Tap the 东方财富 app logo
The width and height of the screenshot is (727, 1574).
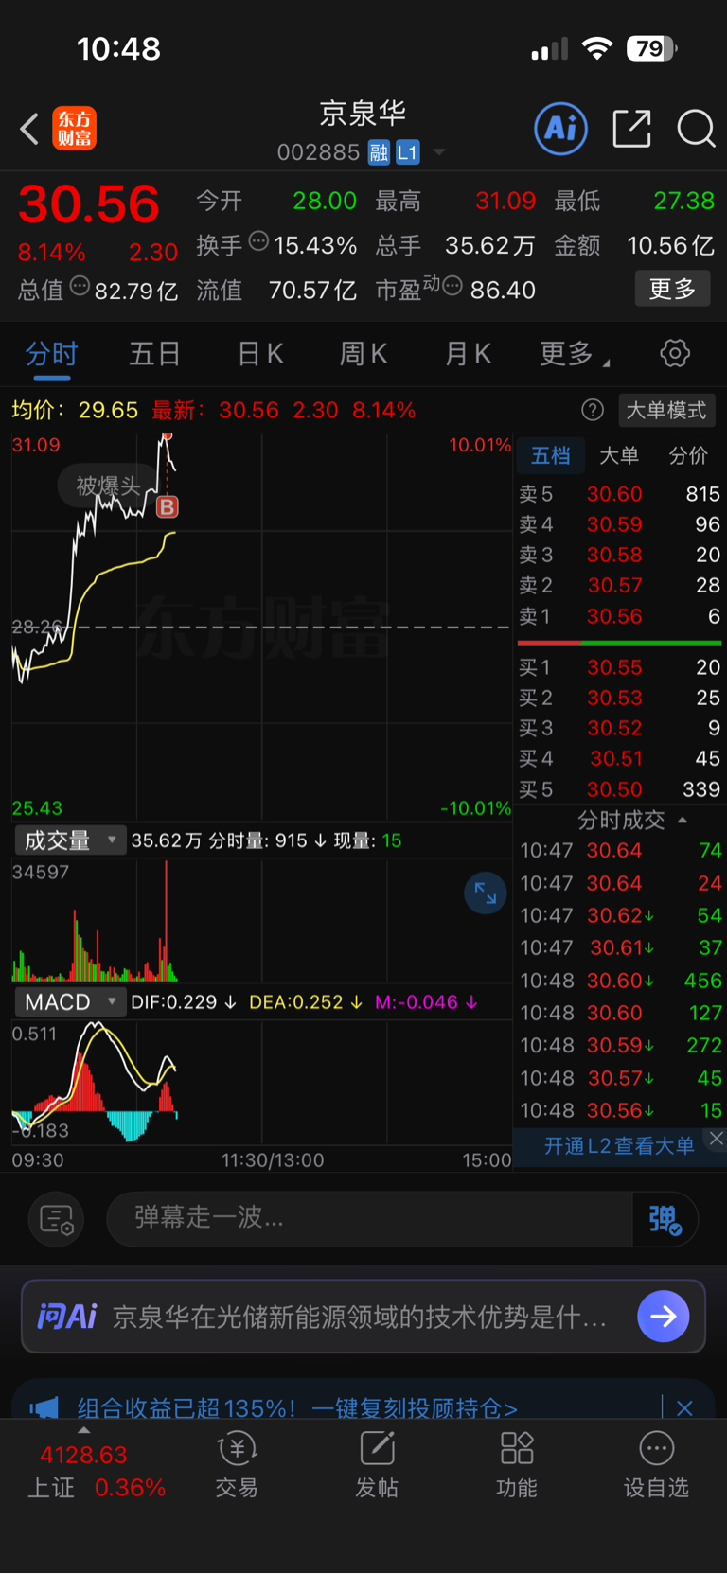pos(74,129)
